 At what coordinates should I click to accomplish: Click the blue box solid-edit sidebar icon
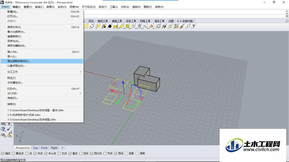click(3, 129)
